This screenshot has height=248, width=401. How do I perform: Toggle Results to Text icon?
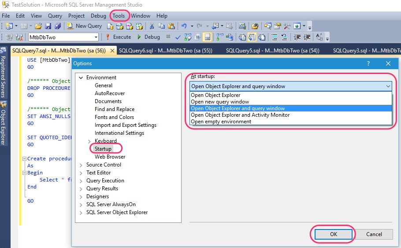pyautogui.click(x=242, y=37)
